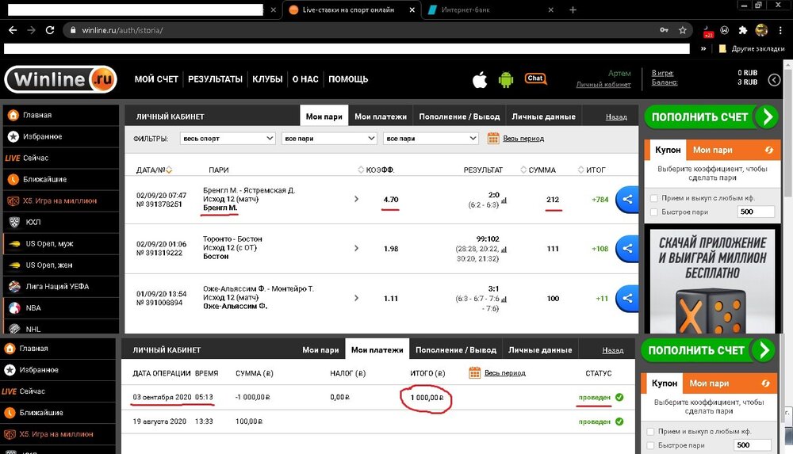Click the calendar icon near Весь период
The width and height of the screenshot is (793, 454).
492,139
